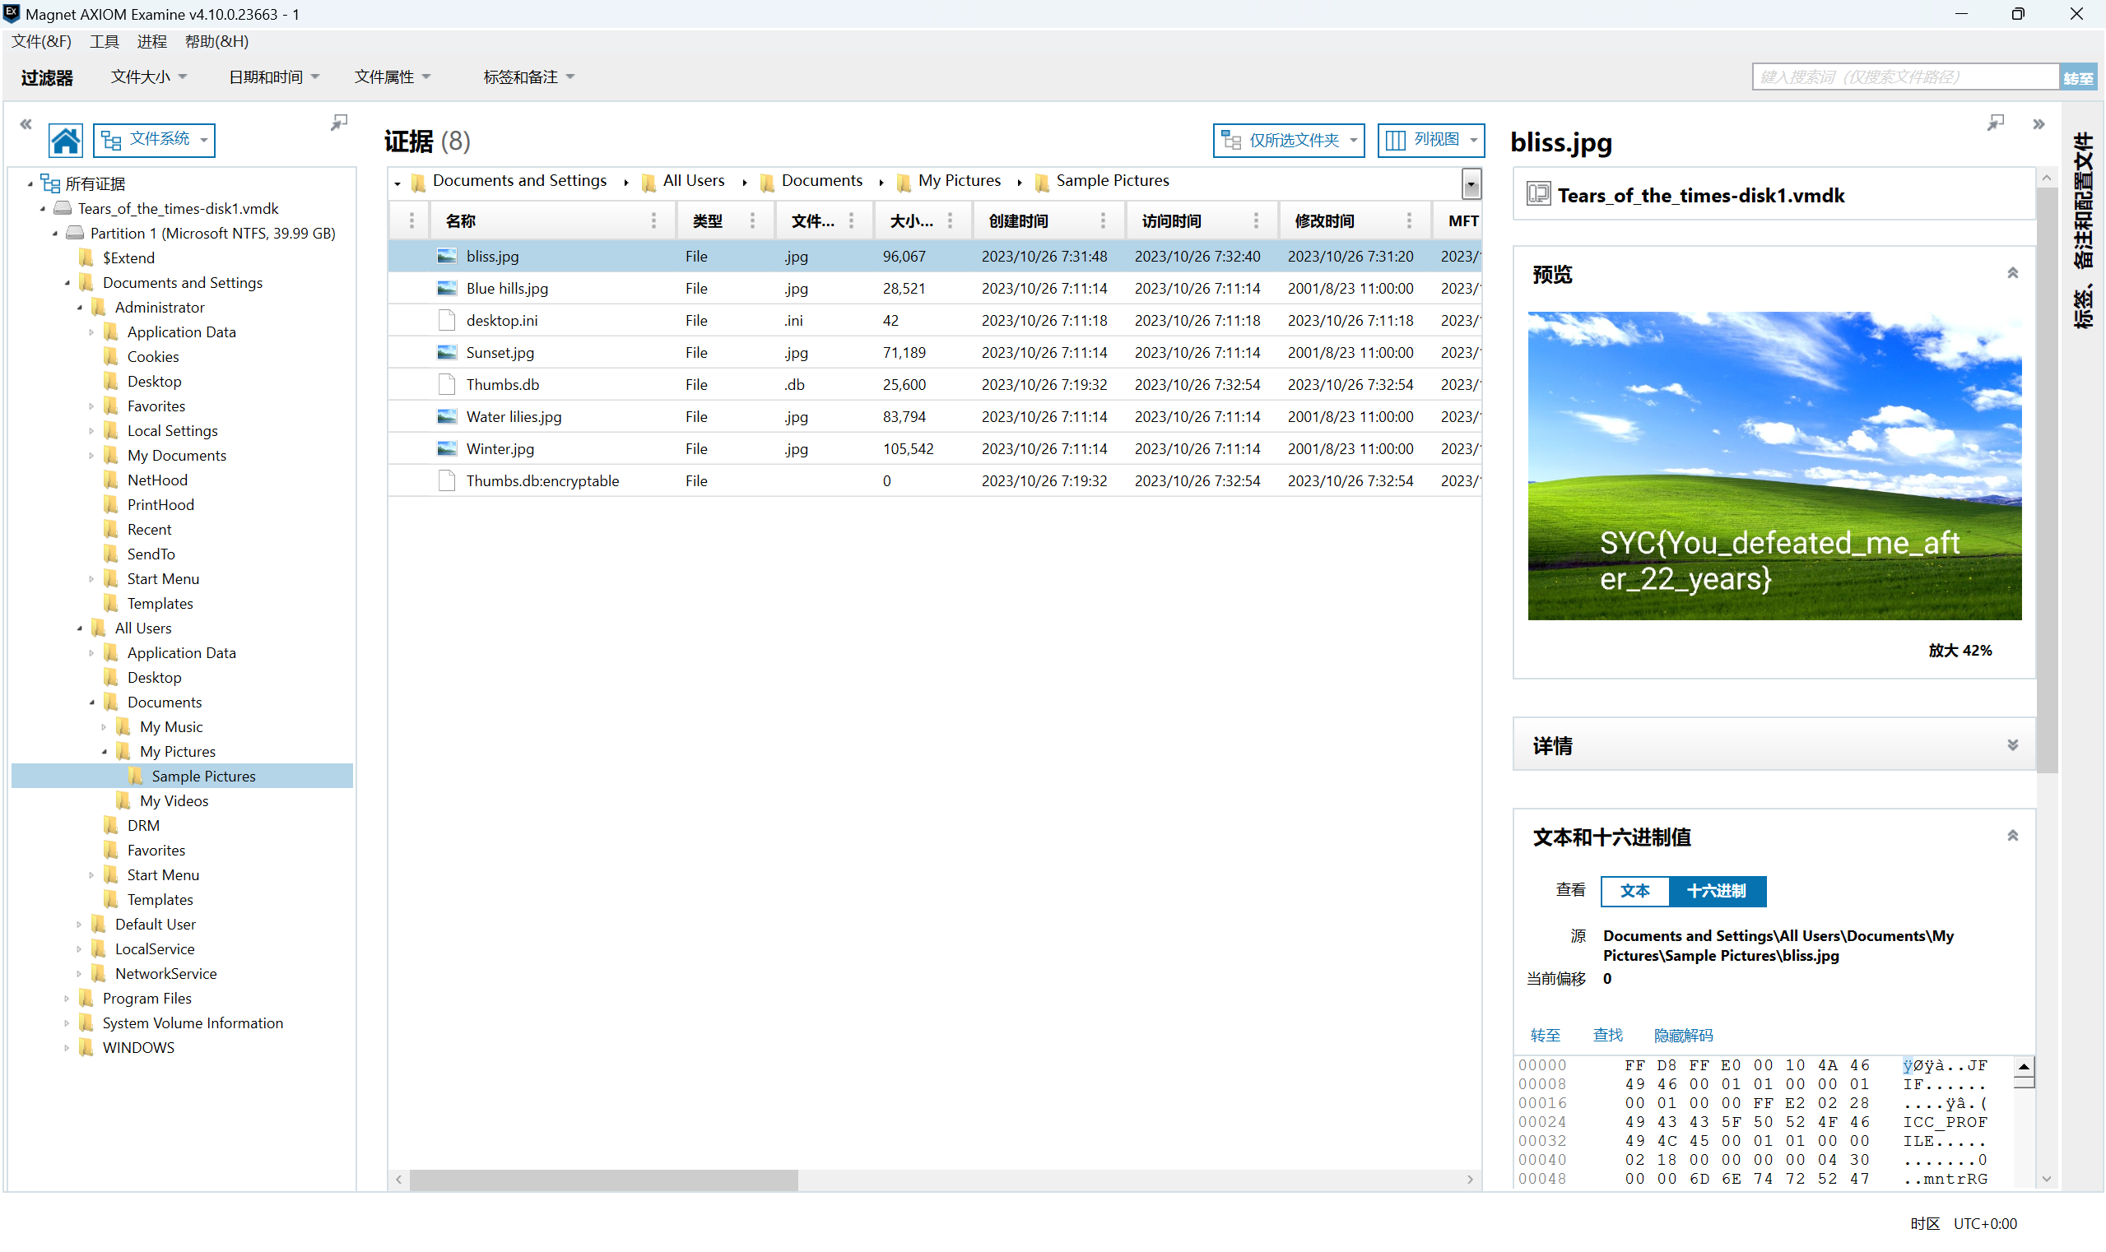Collapse the left navigation panel with the double-chevron
The image size is (2106, 1252).
(x=26, y=124)
